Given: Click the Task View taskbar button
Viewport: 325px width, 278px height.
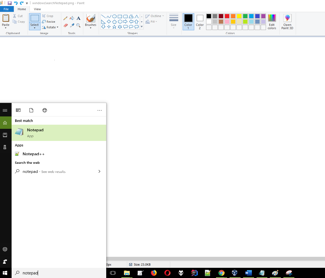Looking at the screenshot, I should point(113,273).
